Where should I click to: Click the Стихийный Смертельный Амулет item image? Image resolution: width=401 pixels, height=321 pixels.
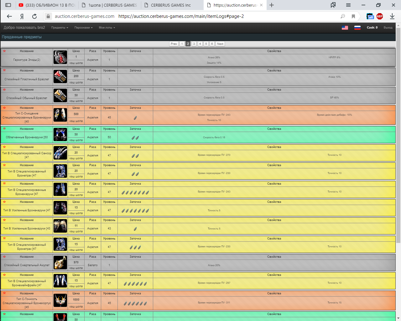[60, 263]
